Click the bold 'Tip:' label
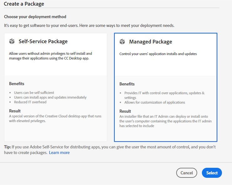This screenshot has width=232, height=185. tap(8, 147)
